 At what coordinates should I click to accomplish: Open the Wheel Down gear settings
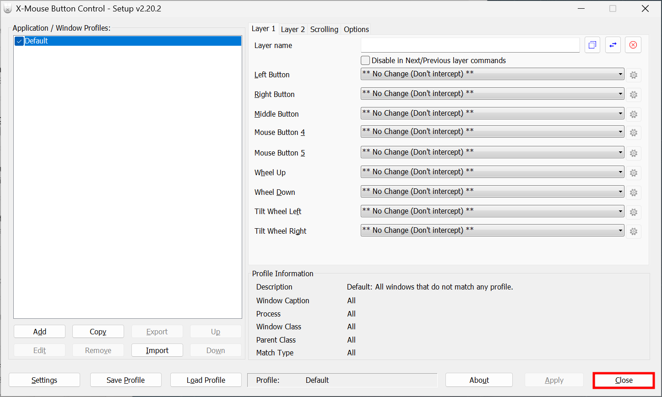(634, 193)
